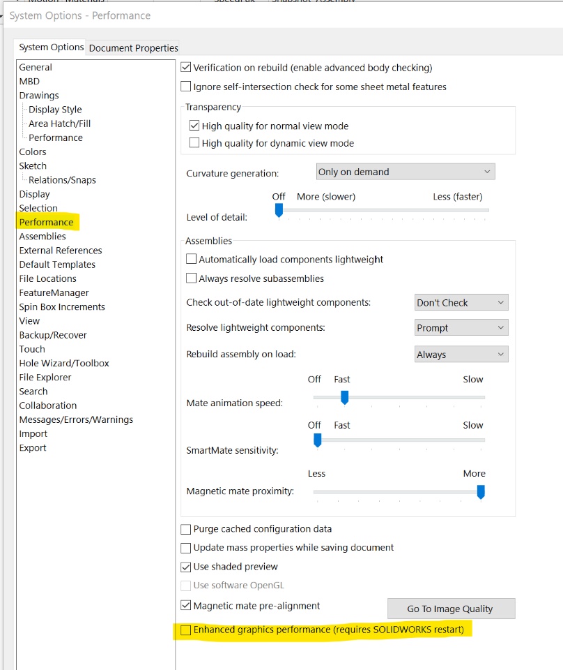Open Messages/Errors/Warnings settings

pyautogui.click(x=76, y=419)
